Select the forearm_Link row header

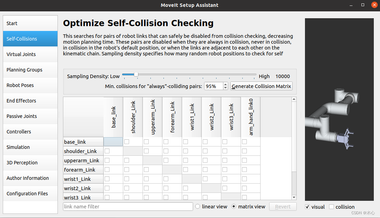click(x=83, y=170)
